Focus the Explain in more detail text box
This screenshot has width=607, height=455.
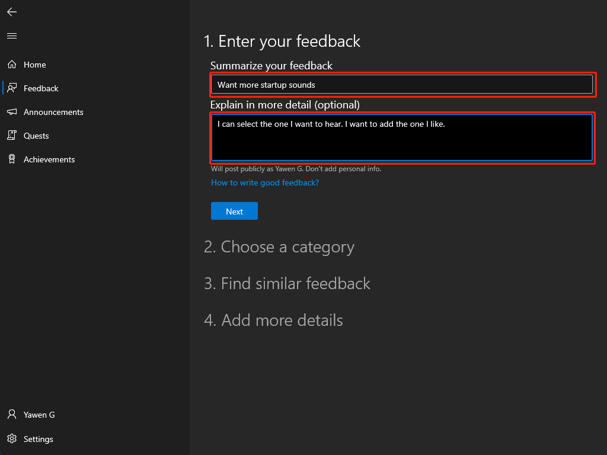(x=402, y=137)
